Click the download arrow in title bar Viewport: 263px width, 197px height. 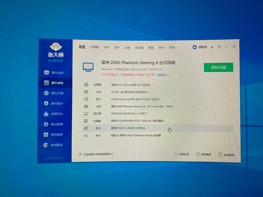tap(212, 47)
